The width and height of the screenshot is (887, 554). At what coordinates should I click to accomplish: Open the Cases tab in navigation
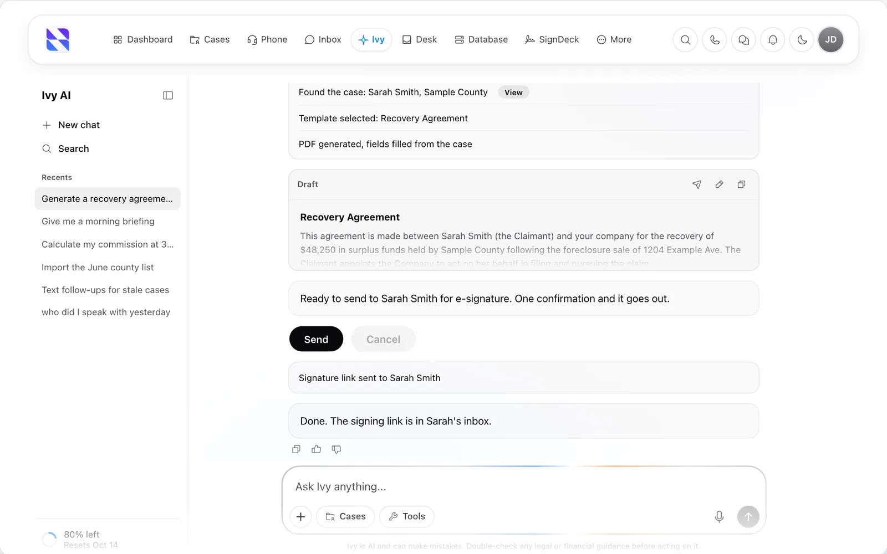pyautogui.click(x=210, y=40)
